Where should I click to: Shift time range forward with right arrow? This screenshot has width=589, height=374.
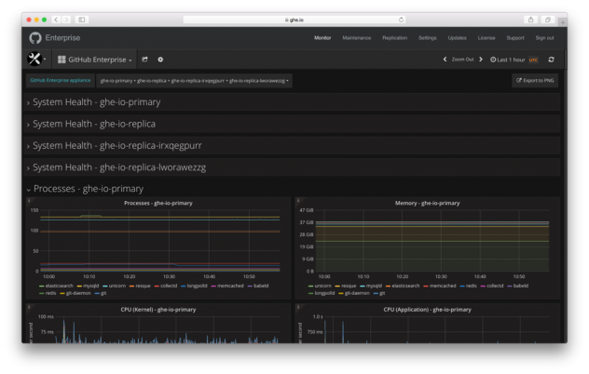(x=481, y=60)
